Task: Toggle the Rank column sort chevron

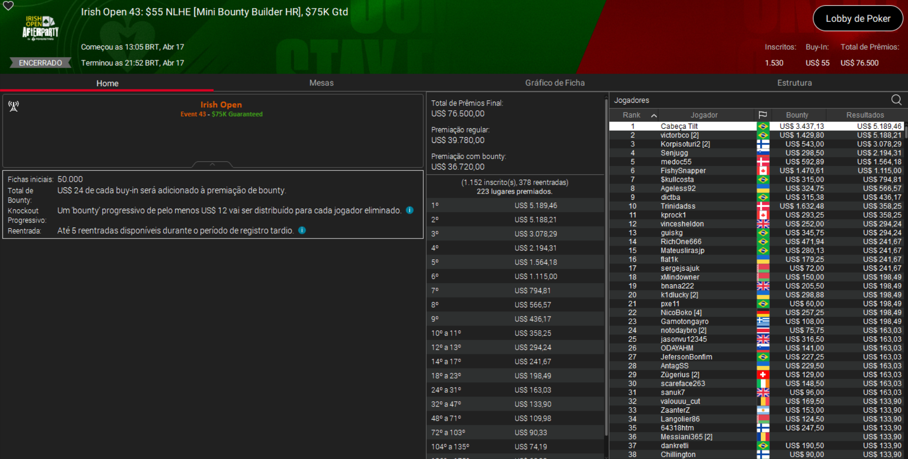Action: (654, 115)
